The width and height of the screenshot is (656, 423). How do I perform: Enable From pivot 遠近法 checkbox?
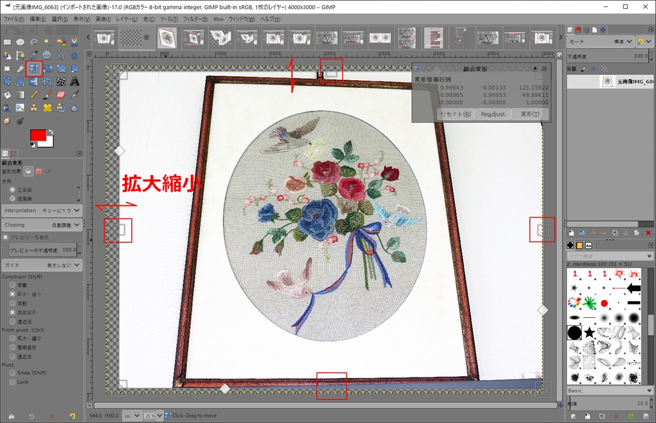13,356
